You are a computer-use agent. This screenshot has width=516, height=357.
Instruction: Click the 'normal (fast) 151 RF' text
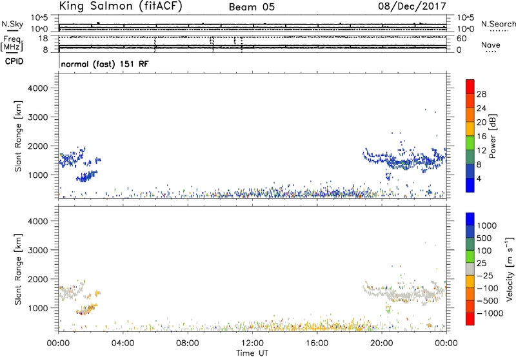pyautogui.click(x=104, y=64)
